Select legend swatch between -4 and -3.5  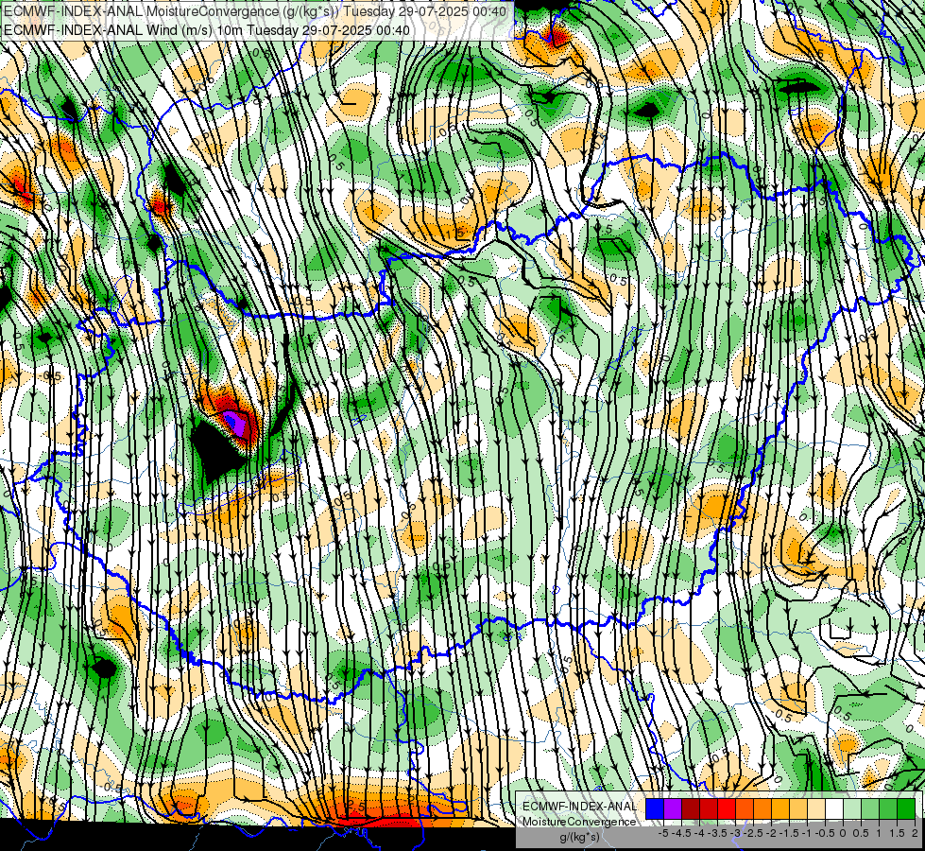[709, 809]
